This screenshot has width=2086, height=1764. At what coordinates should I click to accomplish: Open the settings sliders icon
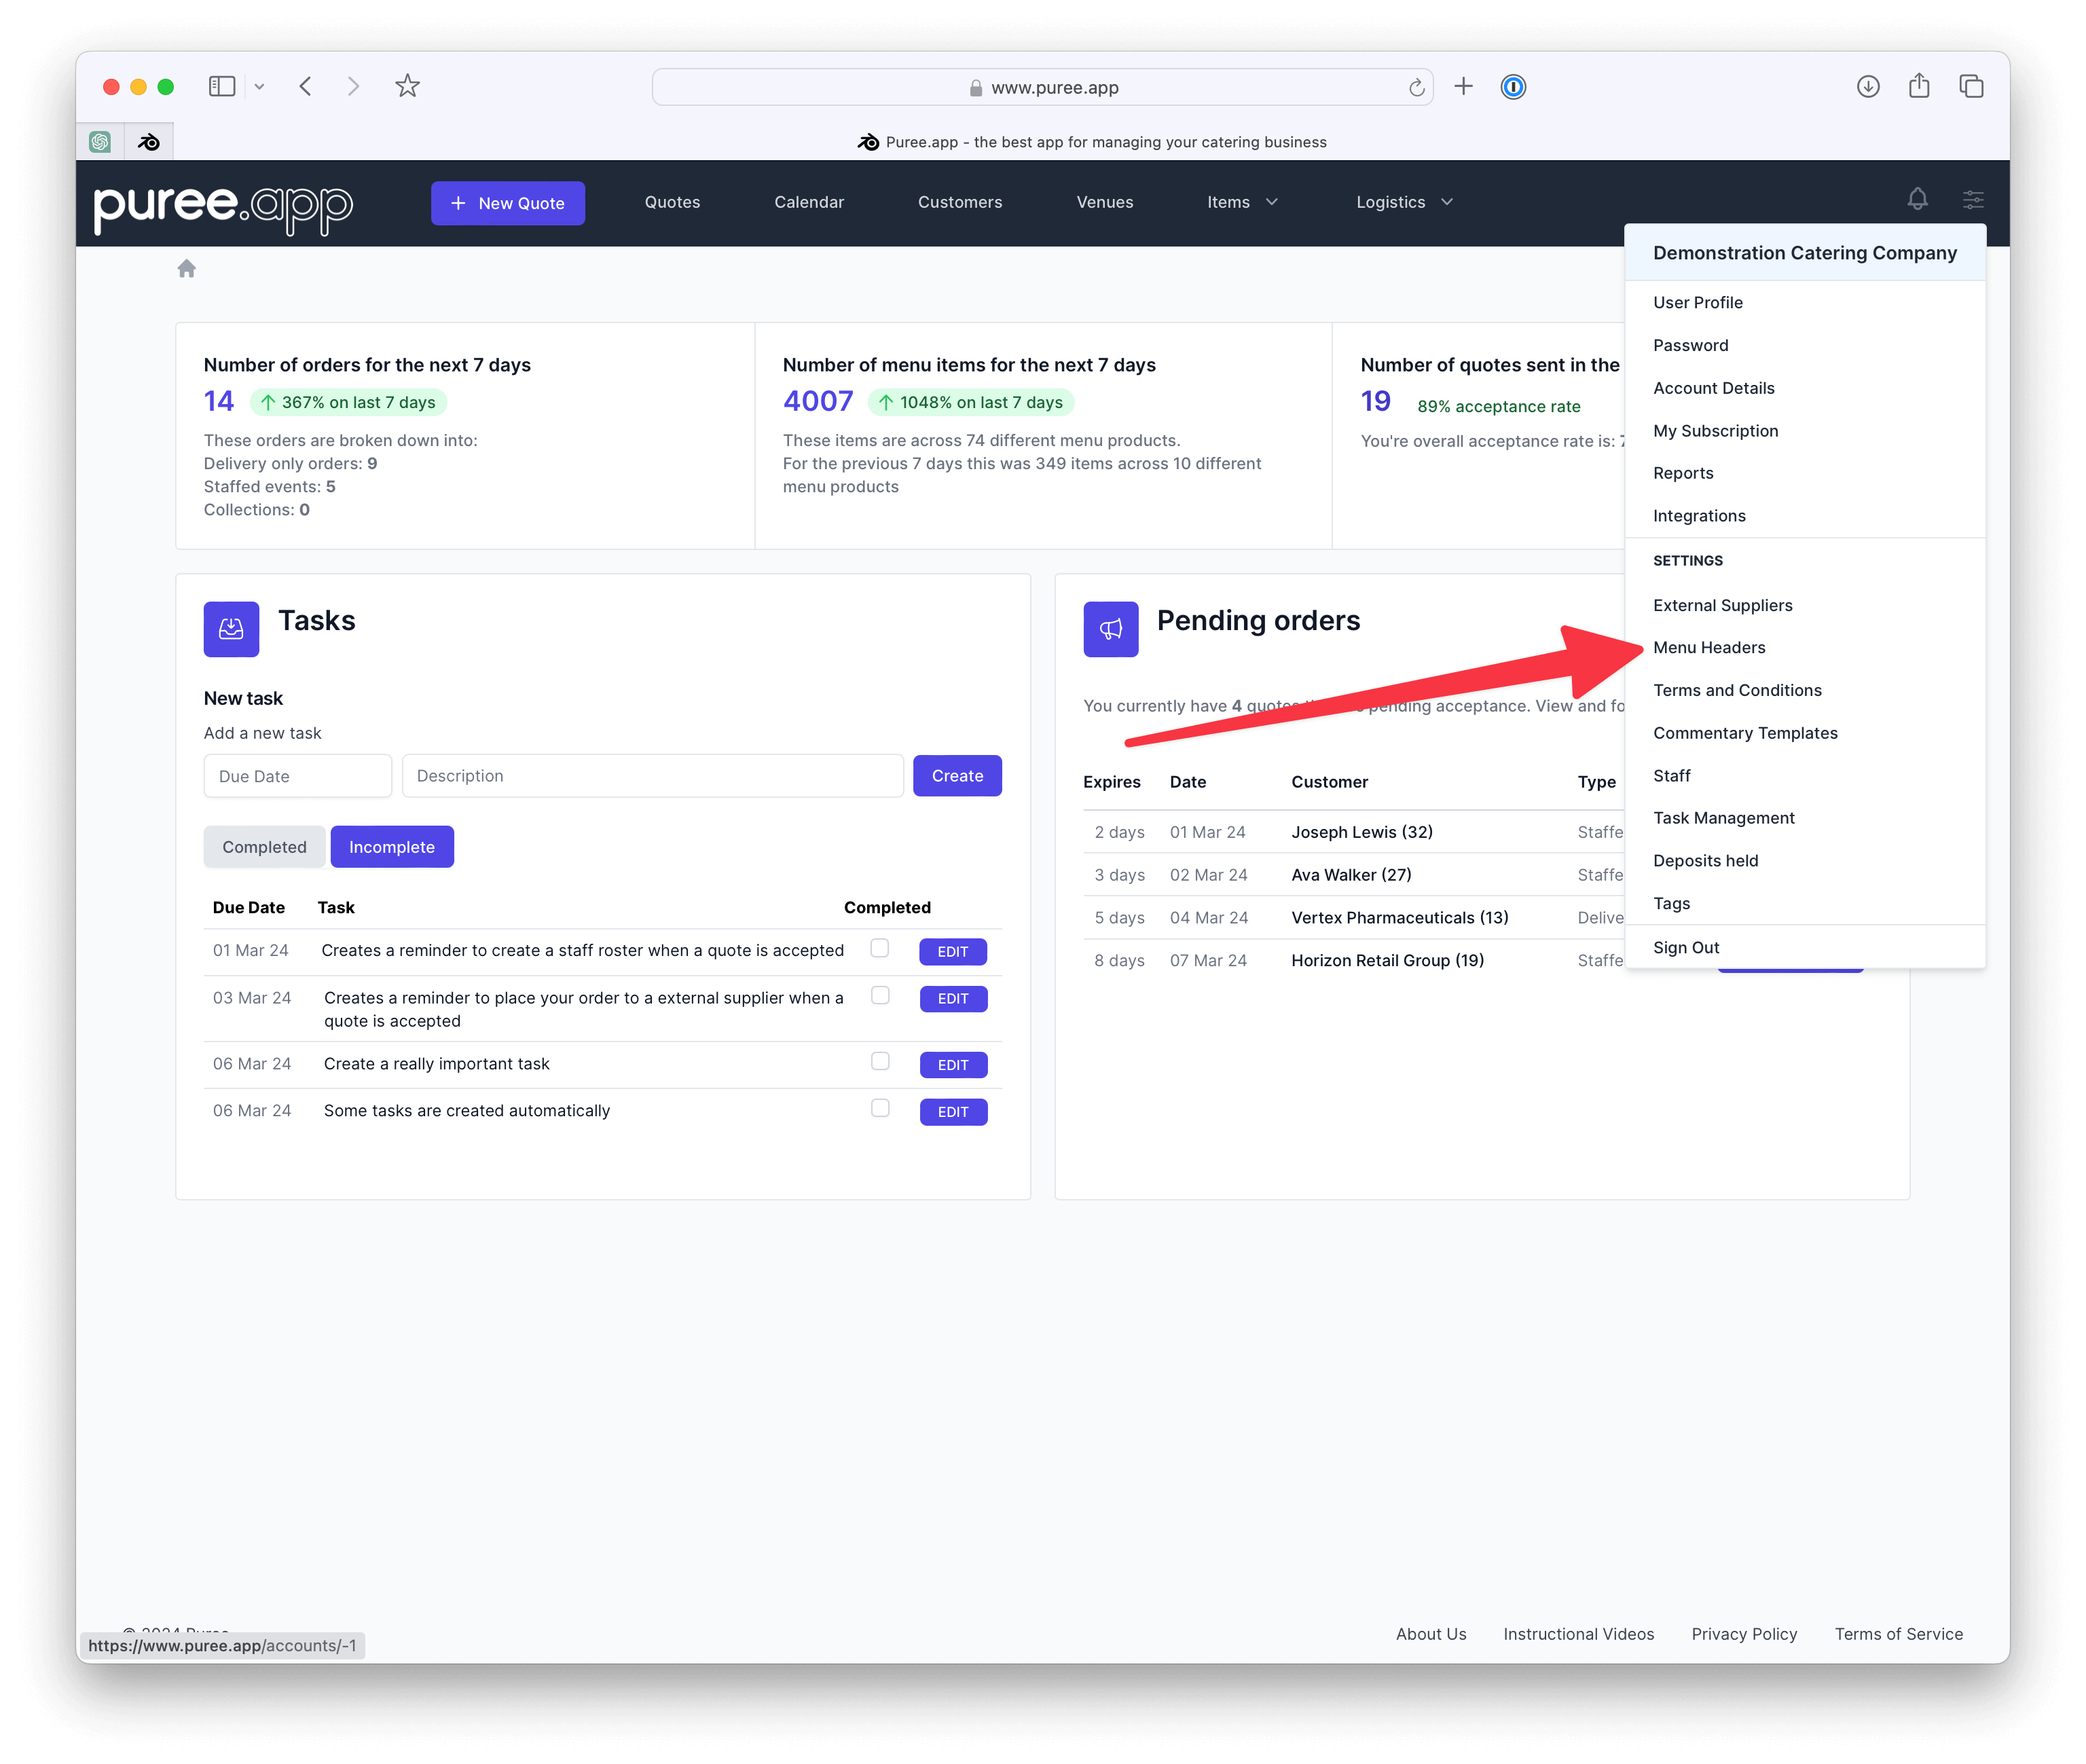[x=1972, y=200]
